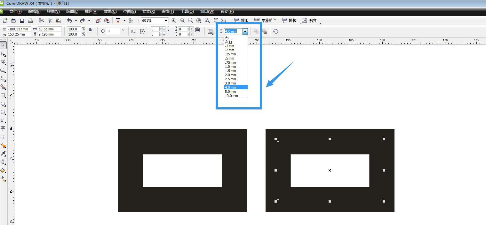Viewport: 486px width, 225px height.
Task: Click the Polygon tool icon
Action: pyautogui.click(x=3, y=112)
